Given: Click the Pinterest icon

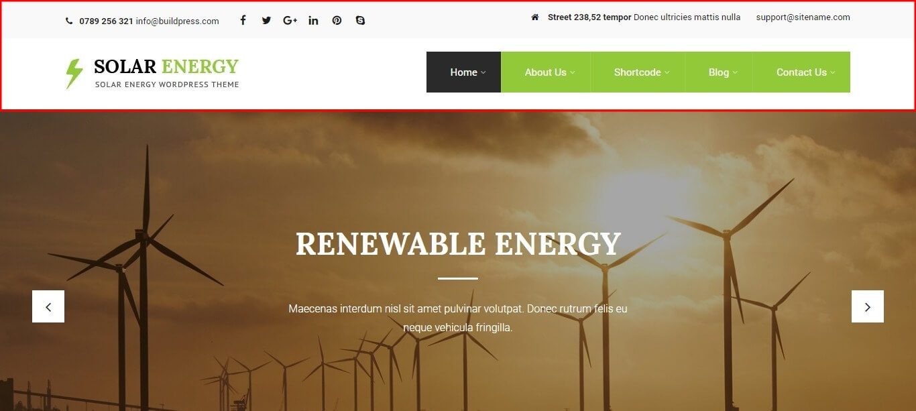Looking at the screenshot, I should click(337, 20).
